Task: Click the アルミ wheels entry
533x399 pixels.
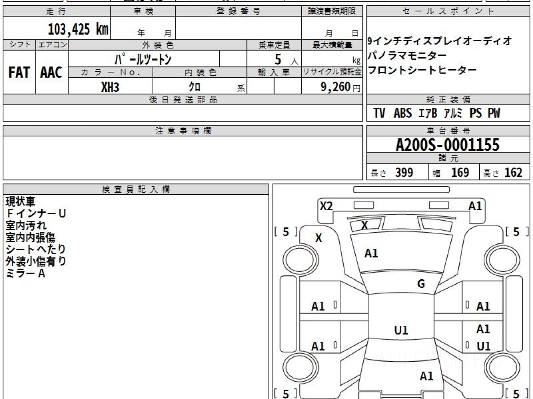Action: point(453,113)
